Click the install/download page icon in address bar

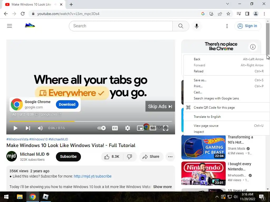[211, 14]
